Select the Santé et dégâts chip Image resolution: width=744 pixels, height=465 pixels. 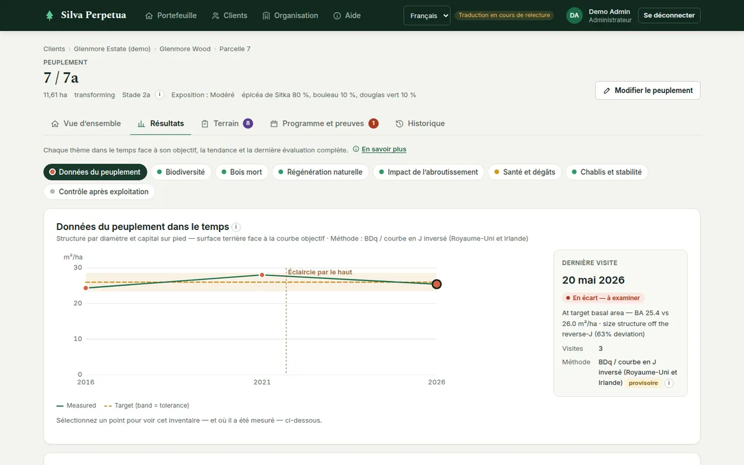(x=525, y=172)
